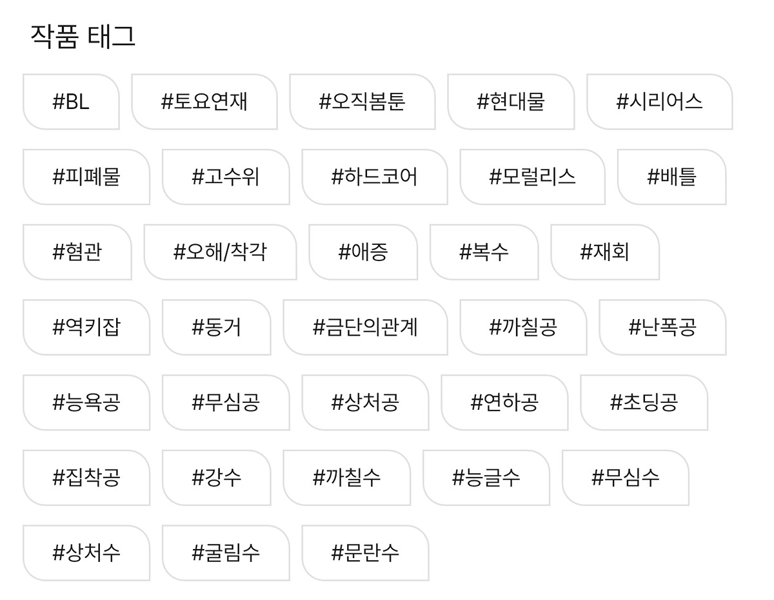Select the #하드코어 tag chip
This screenshot has width=774, height=600.
point(374,177)
